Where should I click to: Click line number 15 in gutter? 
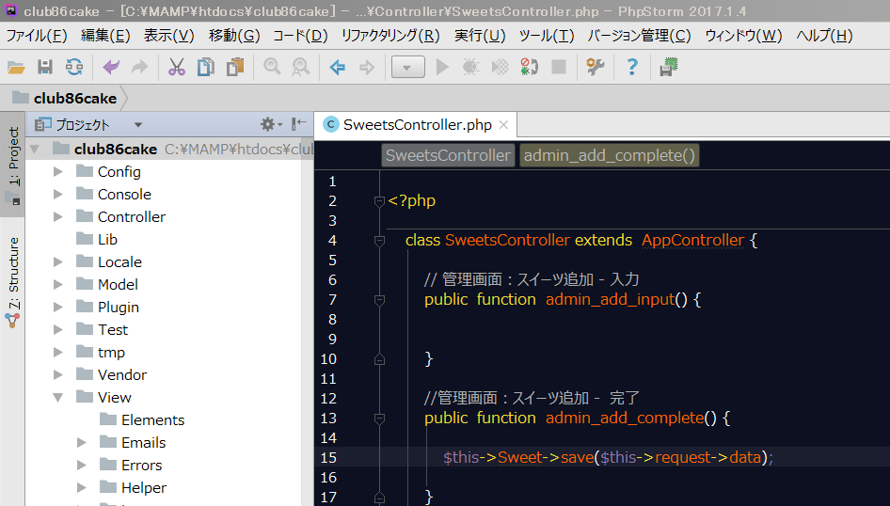[x=328, y=458]
